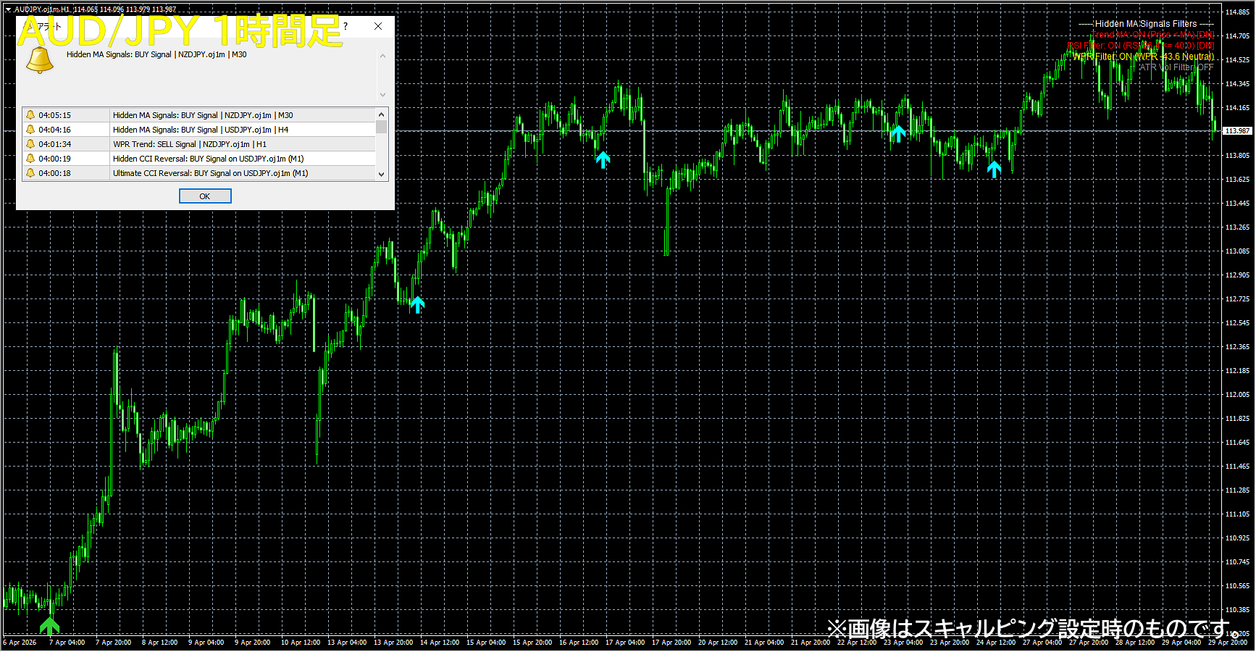Open the chart menu triangle beside AUDJPY.oj1m,H1
Image resolution: width=1256 pixels, height=652 pixels.
pos(8,9)
